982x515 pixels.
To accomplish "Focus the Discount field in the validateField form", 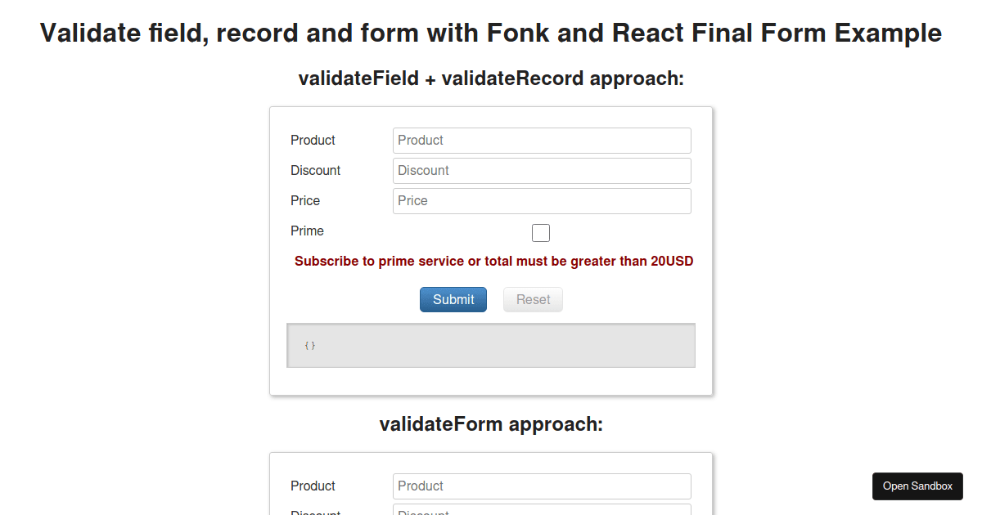I will coord(542,171).
